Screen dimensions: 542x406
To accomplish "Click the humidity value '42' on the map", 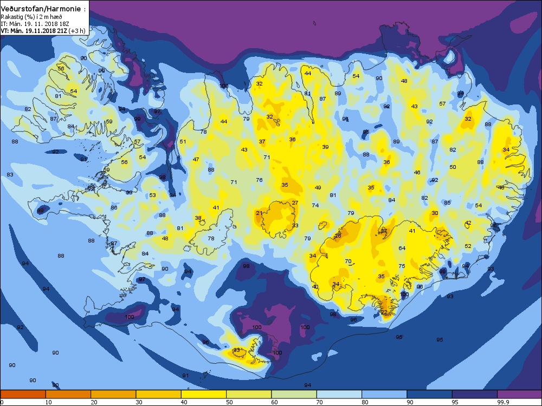I will pyautogui.click(x=468, y=222).
